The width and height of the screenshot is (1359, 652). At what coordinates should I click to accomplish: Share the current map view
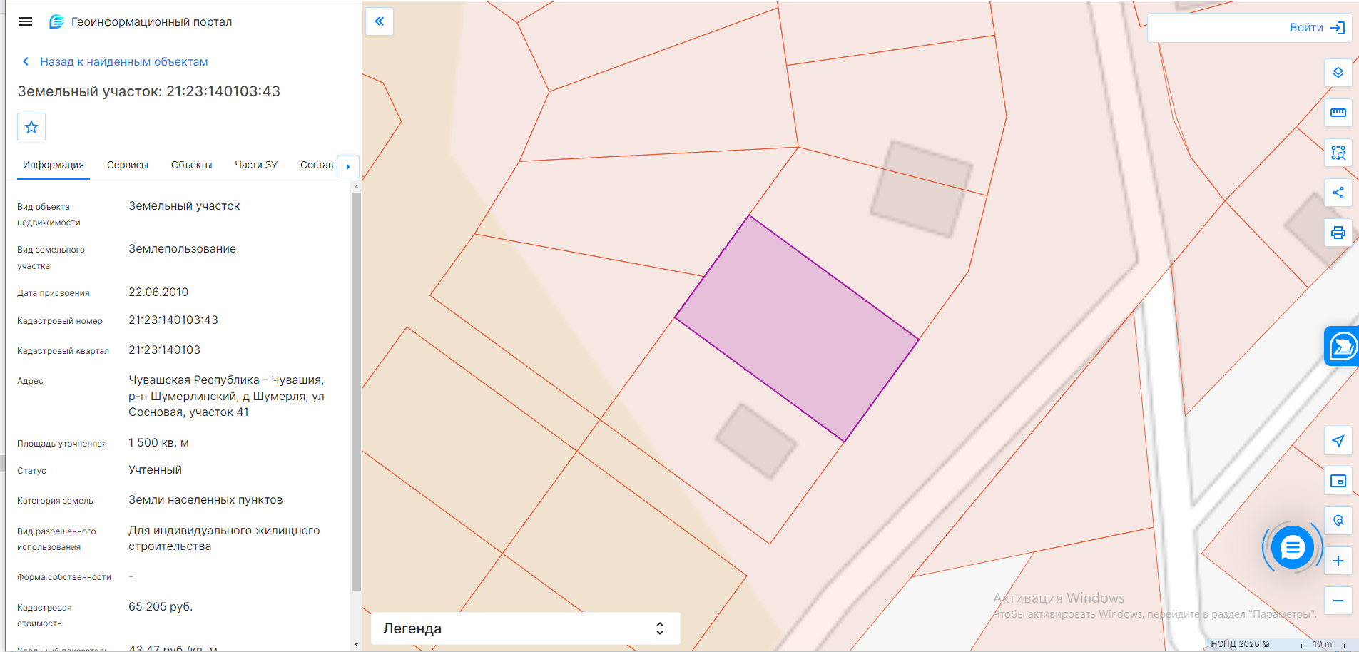1338,193
